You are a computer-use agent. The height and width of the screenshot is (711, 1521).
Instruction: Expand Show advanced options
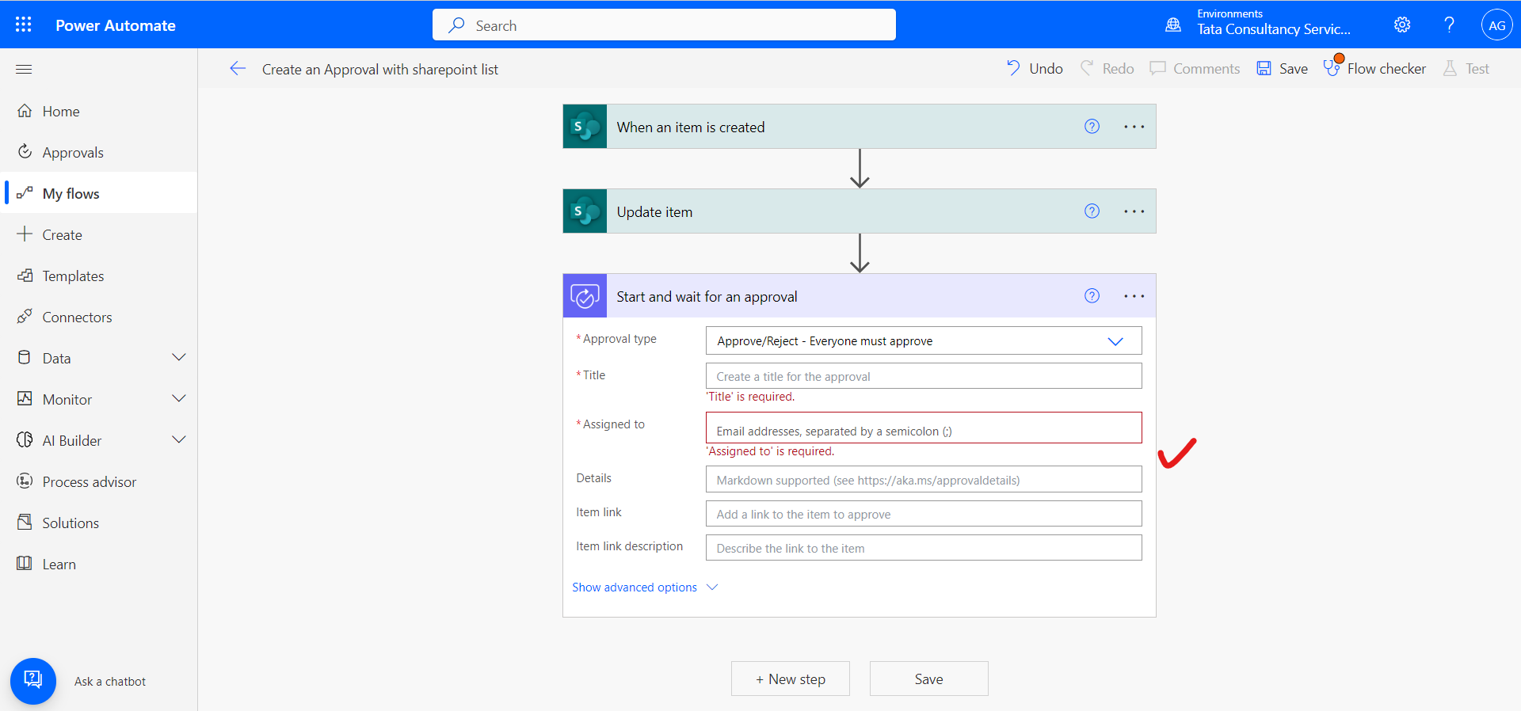click(644, 587)
